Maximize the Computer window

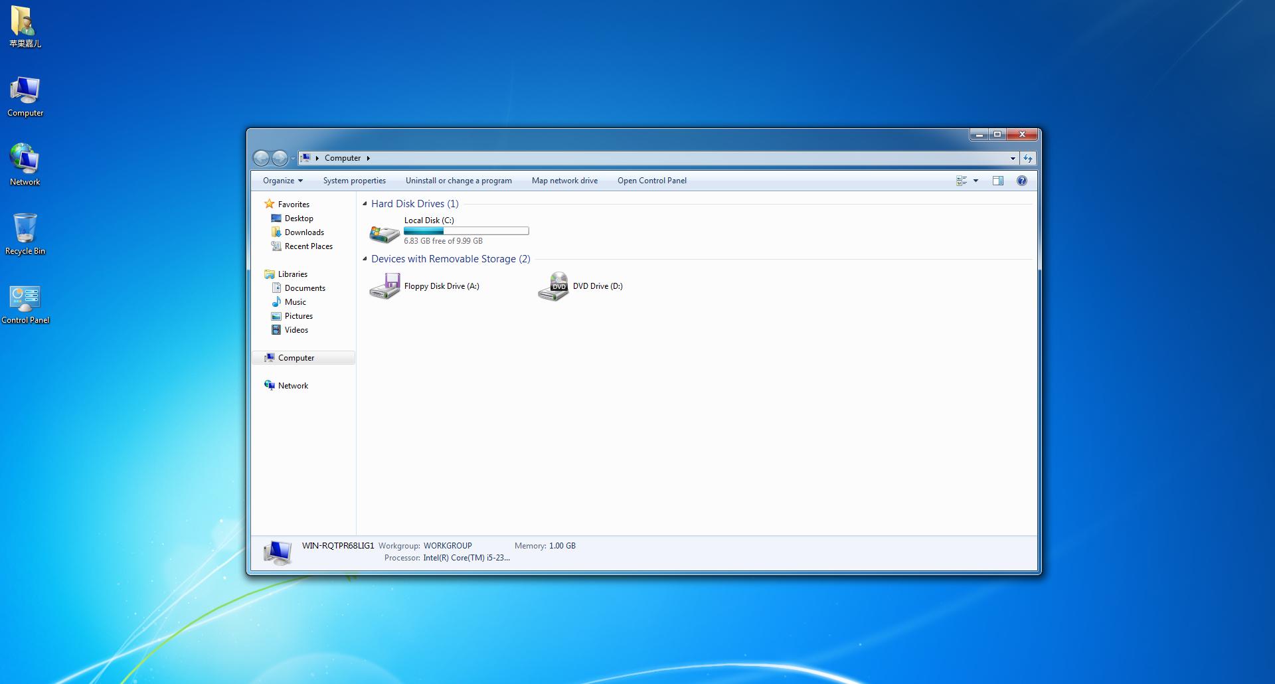tap(997, 135)
